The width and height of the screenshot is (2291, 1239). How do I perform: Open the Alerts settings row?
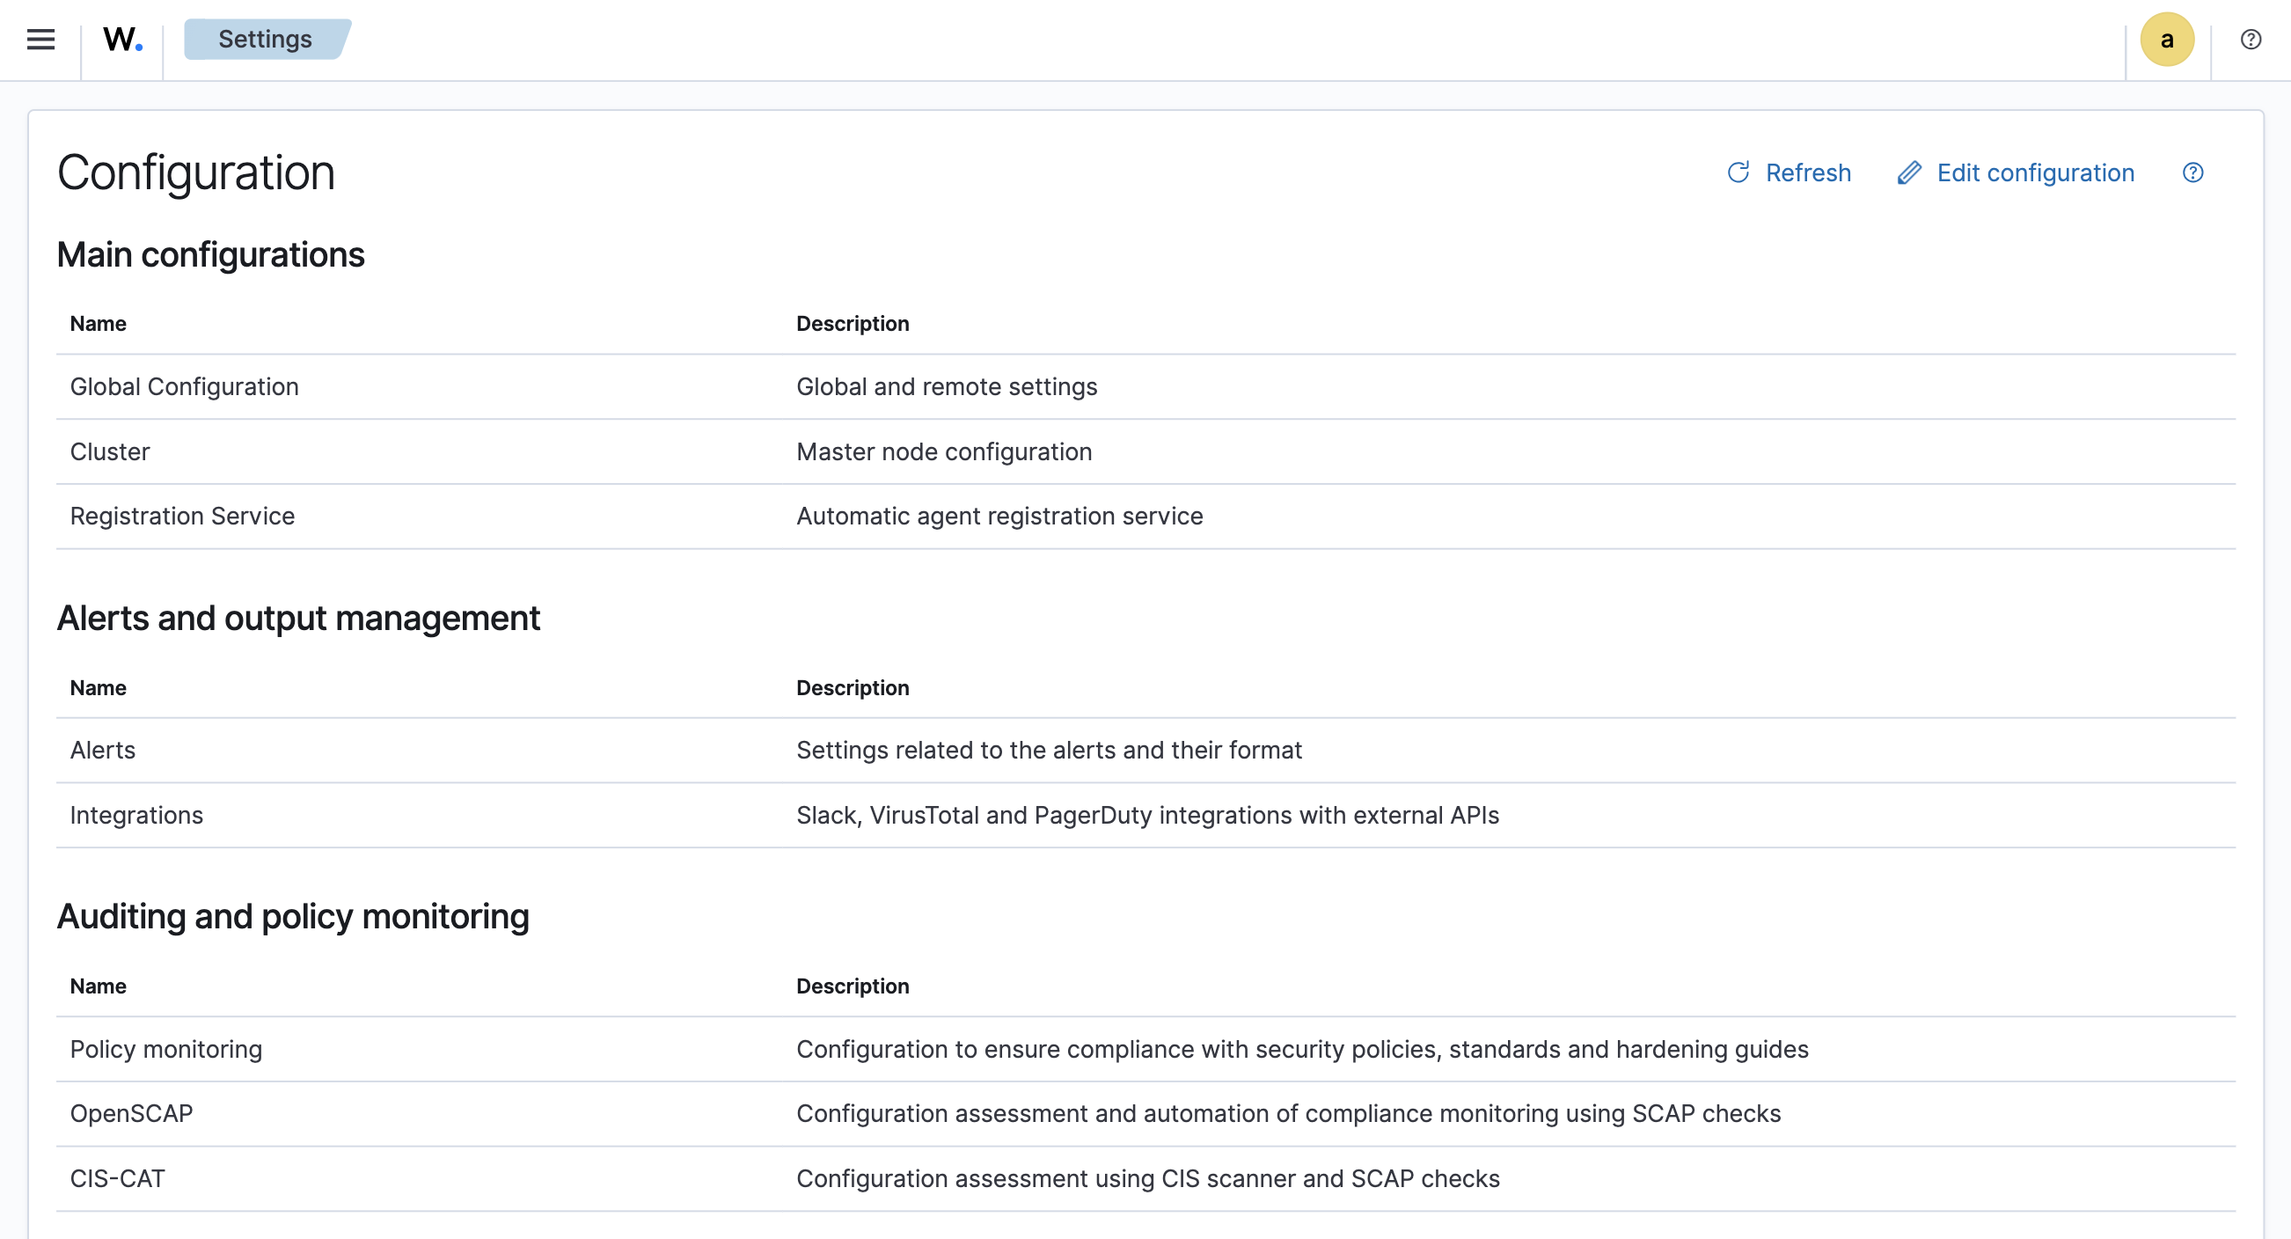(x=102, y=750)
